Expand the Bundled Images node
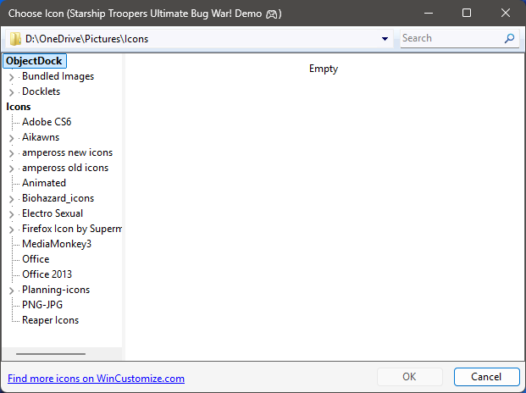This screenshot has width=526, height=393. (x=11, y=77)
